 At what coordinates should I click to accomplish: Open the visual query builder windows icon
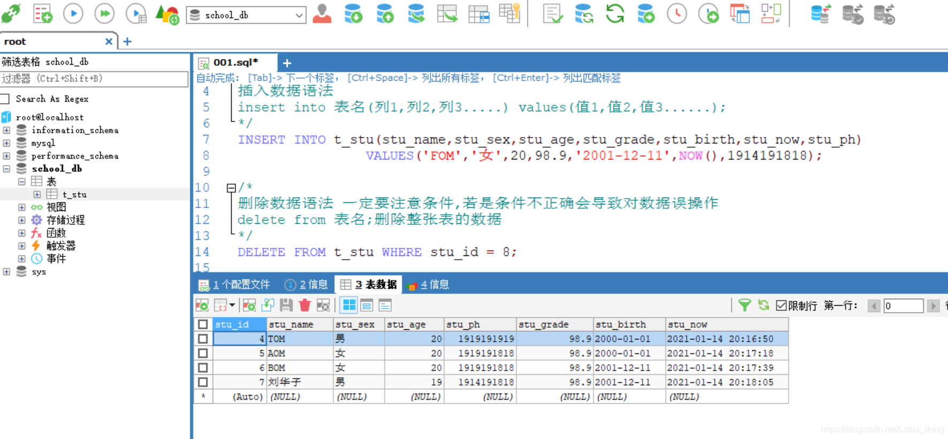point(740,14)
